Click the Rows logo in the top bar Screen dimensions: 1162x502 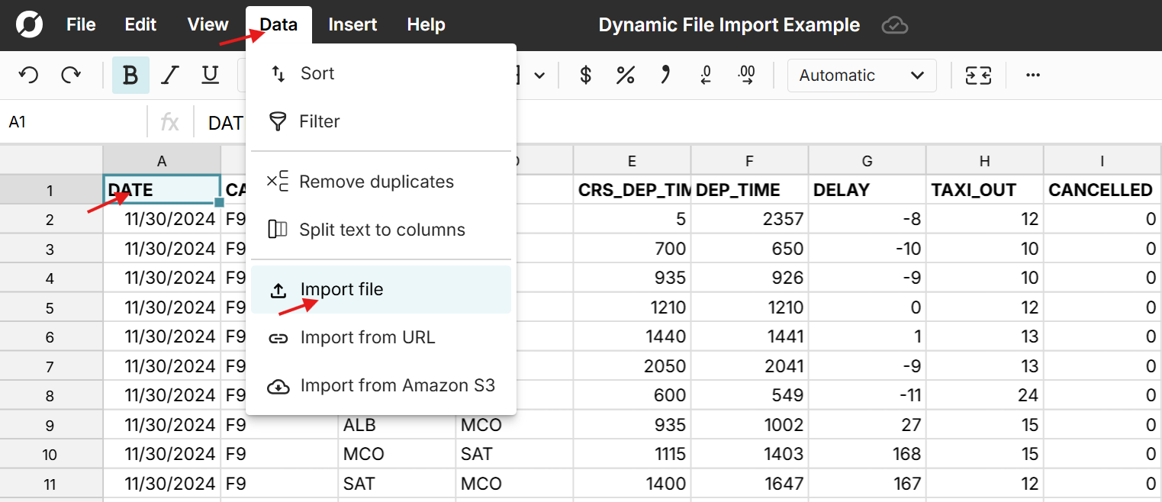tap(29, 24)
